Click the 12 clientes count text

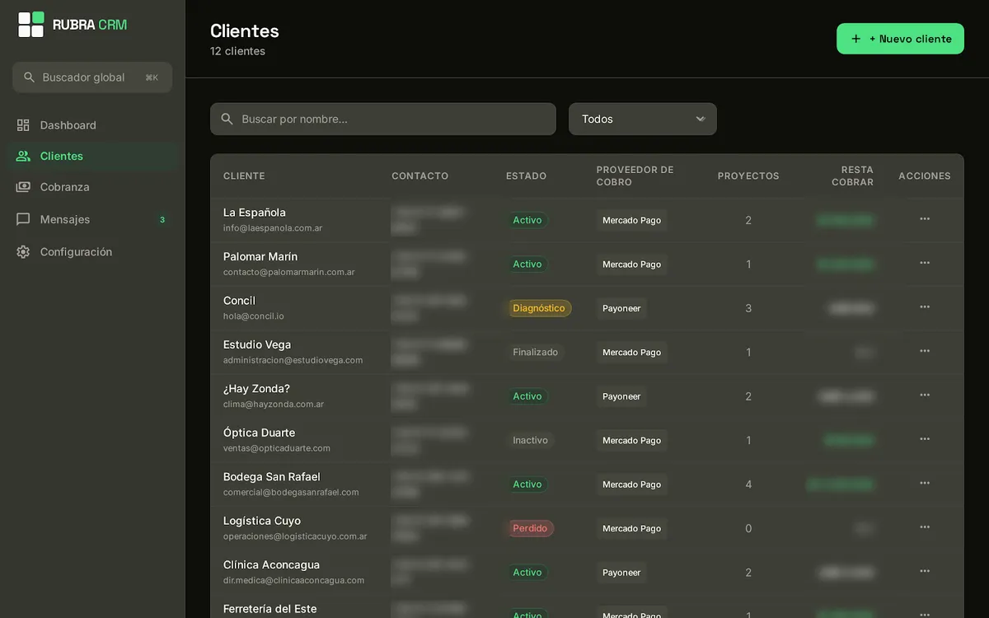pos(237,51)
